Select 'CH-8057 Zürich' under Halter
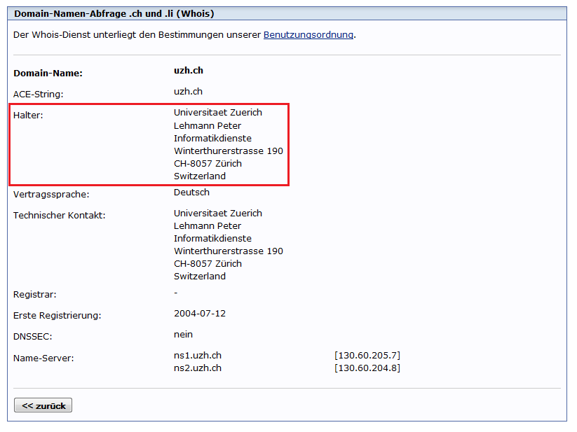577x432 pixels. tap(208, 163)
